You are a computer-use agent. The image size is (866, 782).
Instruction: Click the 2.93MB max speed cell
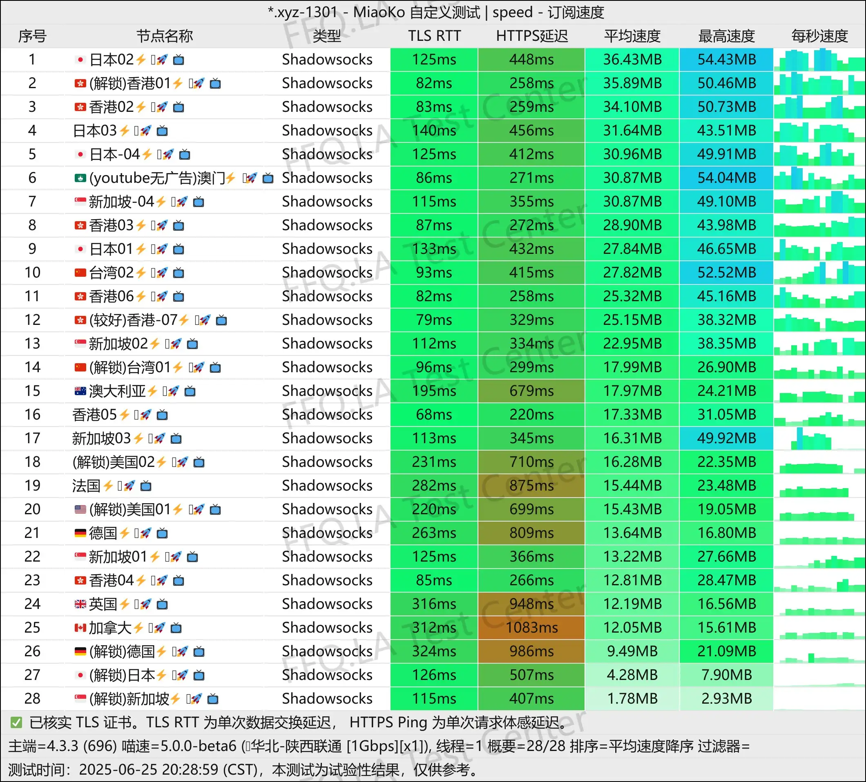pyautogui.click(x=726, y=699)
